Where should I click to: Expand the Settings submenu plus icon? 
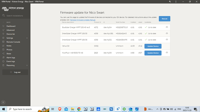click(x=27, y=38)
